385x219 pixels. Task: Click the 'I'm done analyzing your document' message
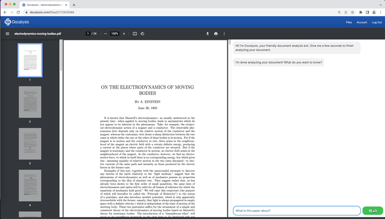(x=278, y=62)
